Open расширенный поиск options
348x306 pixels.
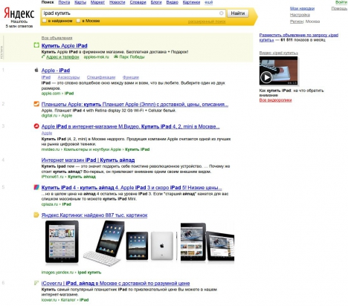[207, 22]
